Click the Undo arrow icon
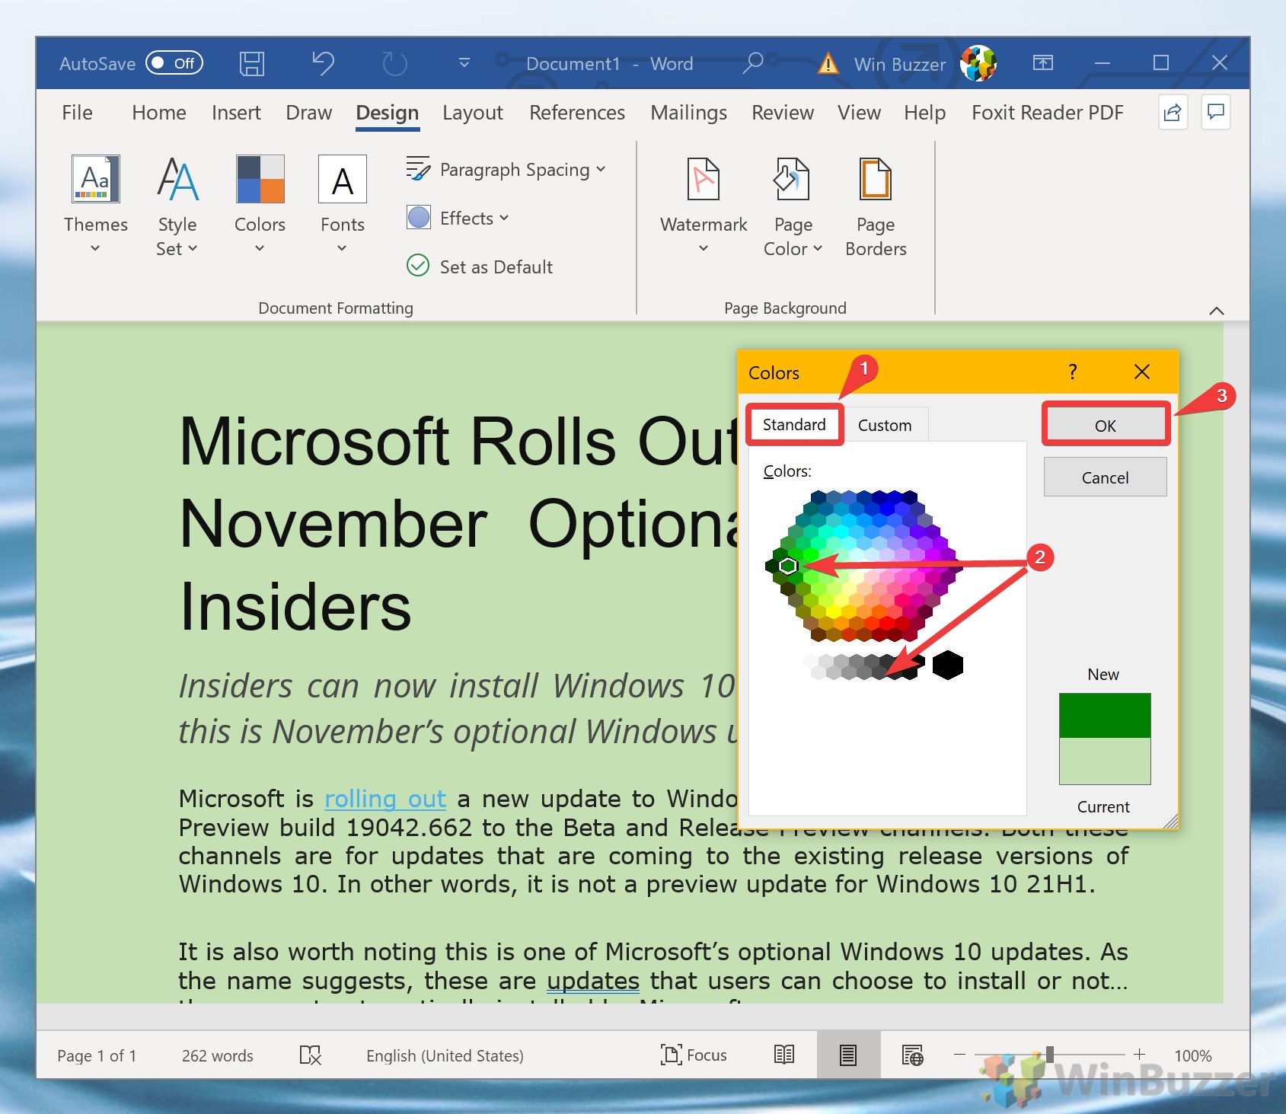Image resolution: width=1286 pixels, height=1114 pixels. 323,63
